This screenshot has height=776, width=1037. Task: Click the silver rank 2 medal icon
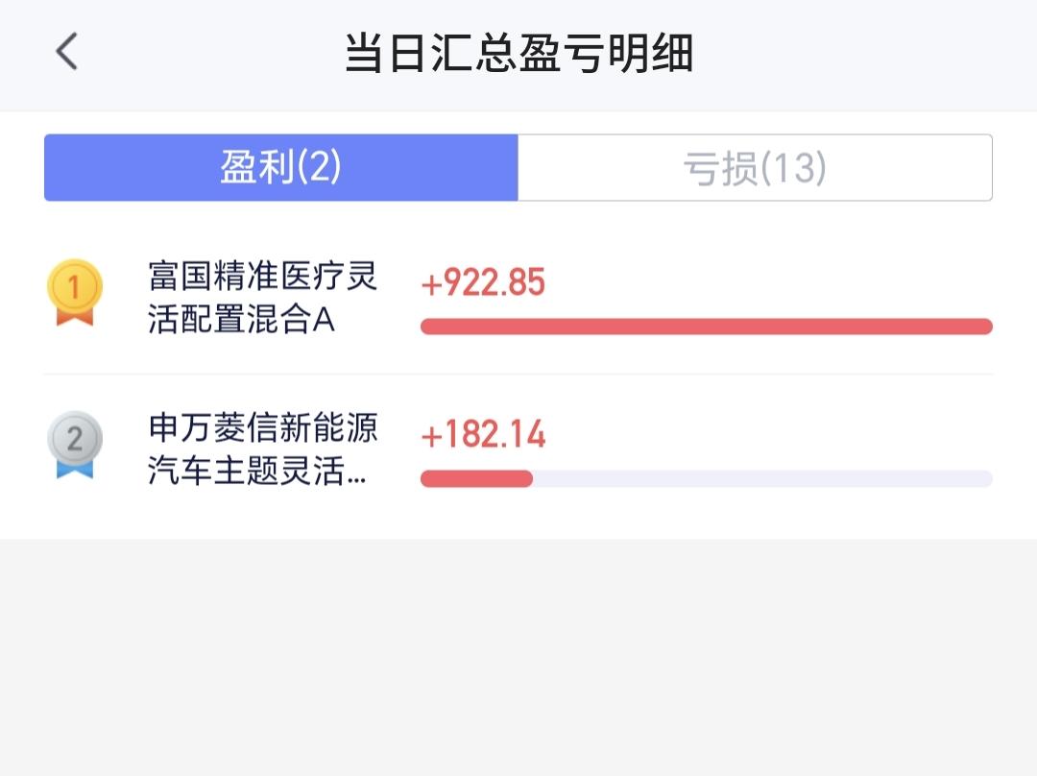pos(74,440)
